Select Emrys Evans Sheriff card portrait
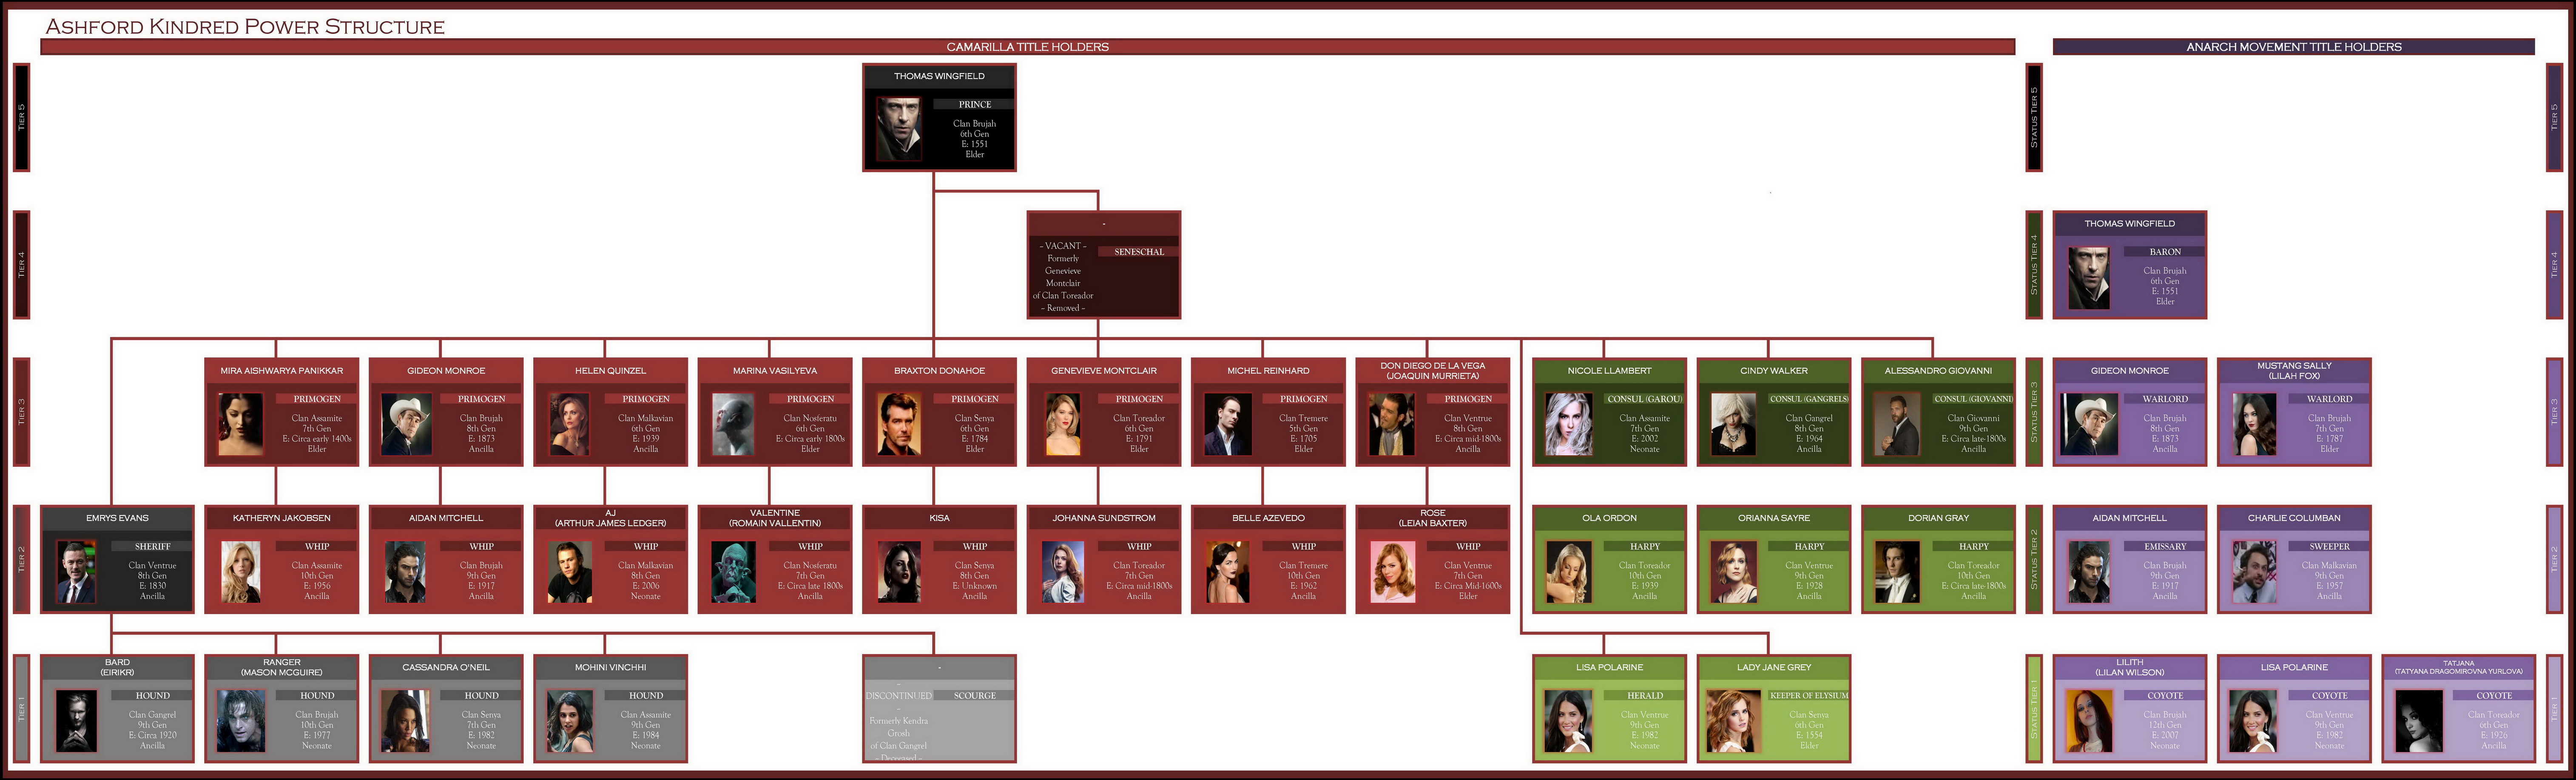The image size is (2576, 780). point(76,572)
